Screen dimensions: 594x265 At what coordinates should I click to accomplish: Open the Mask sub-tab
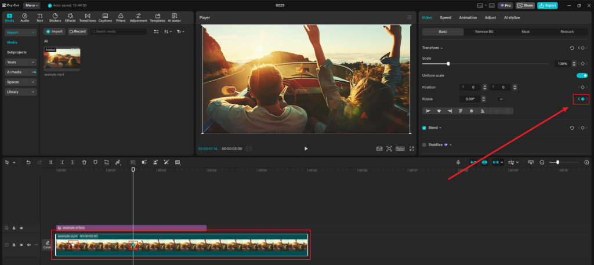tap(526, 32)
